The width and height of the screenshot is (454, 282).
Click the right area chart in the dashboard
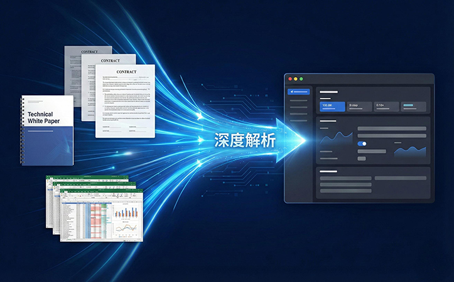409,152
